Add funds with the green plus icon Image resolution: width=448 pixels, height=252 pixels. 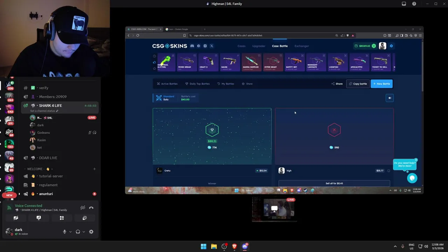point(374,46)
